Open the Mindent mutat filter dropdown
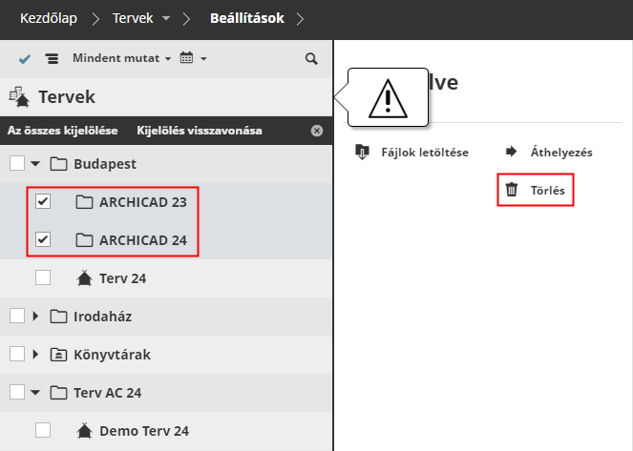 pyautogui.click(x=121, y=59)
